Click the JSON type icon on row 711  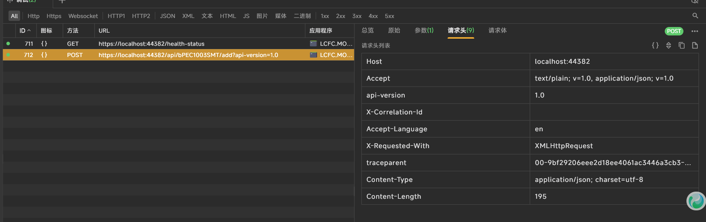[44, 44]
